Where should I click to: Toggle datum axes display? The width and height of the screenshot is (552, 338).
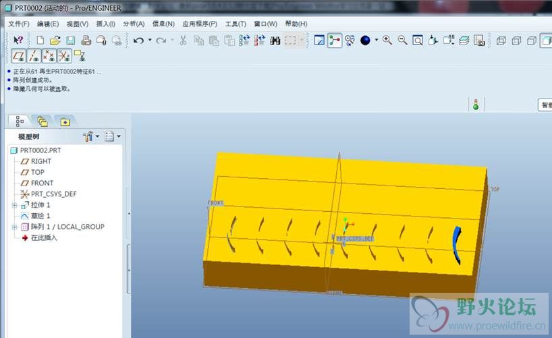(x=34, y=55)
